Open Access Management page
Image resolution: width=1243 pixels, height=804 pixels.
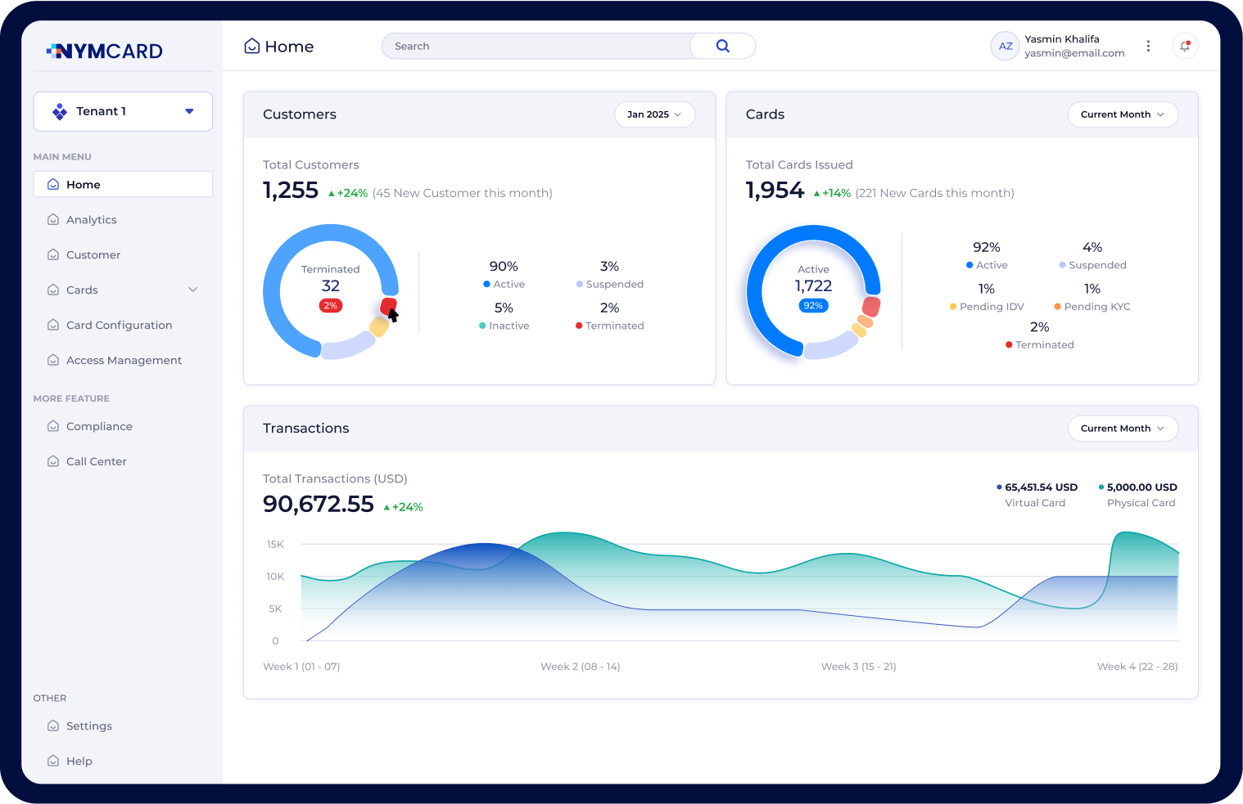(124, 361)
